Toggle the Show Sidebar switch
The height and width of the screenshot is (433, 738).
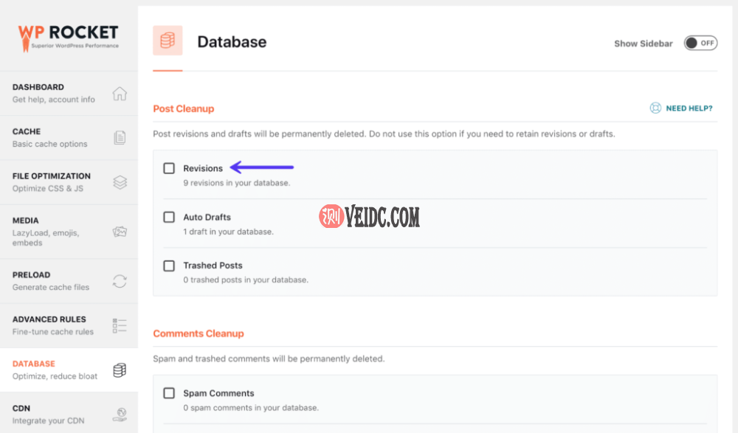pos(700,43)
